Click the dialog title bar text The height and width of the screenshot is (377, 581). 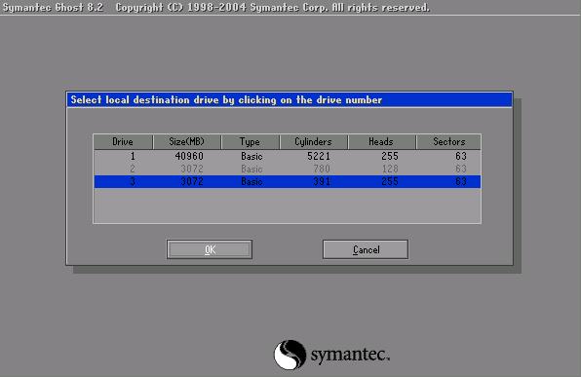click(226, 100)
